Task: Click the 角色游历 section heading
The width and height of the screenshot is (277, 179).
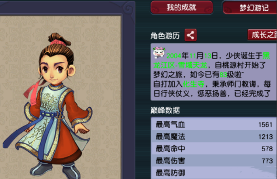Action: [165, 36]
